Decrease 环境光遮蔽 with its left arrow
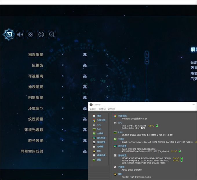Viewport: 197px width, 180px height. pos(63,129)
